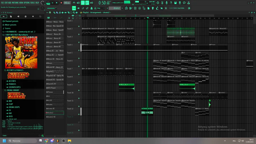Open the pattern selector dropdown arrow
The height and width of the screenshot is (144, 256).
107,8
